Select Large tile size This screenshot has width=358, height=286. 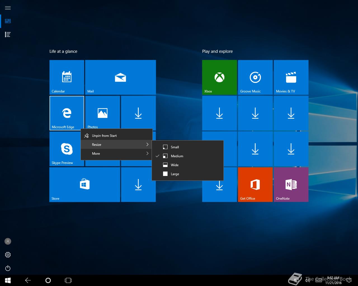pos(188,174)
